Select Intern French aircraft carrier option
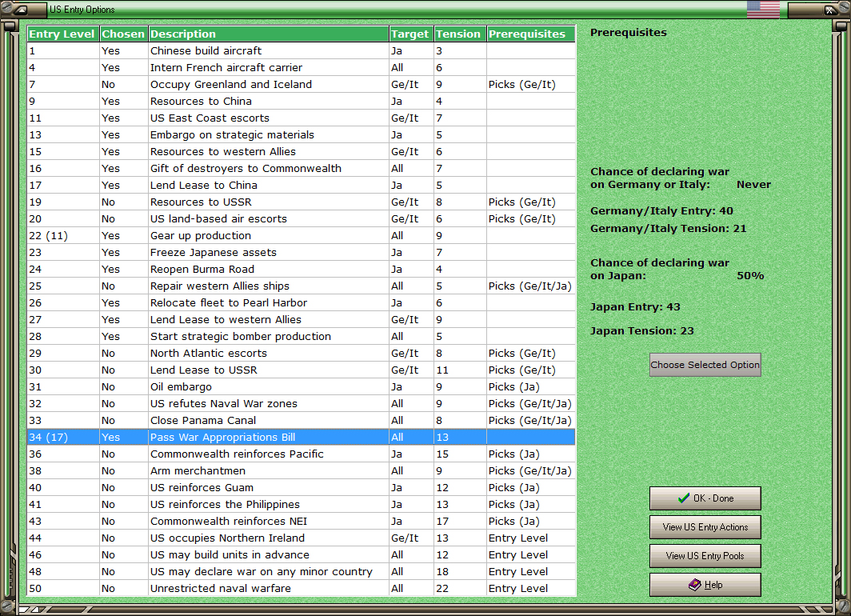 [x=302, y=67]
